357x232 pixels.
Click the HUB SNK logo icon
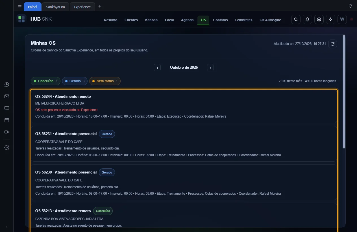click(21, 19)
